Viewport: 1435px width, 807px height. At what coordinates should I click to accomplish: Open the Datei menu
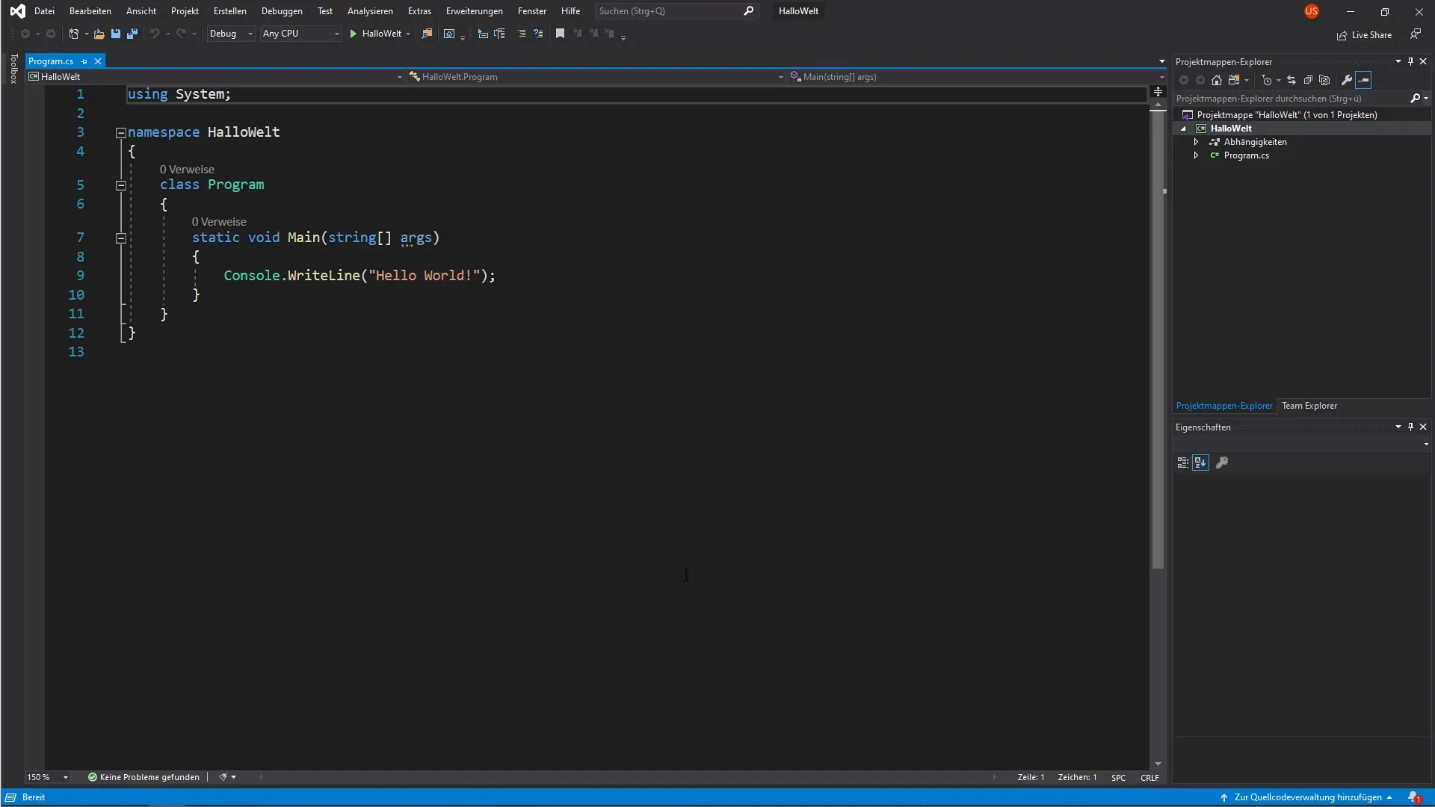point(44,11)
